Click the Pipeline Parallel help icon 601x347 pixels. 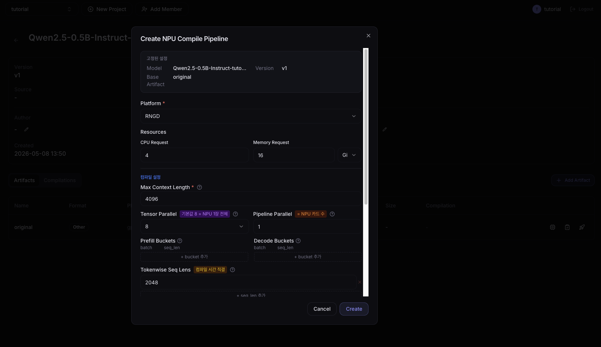tap(332, 214)
